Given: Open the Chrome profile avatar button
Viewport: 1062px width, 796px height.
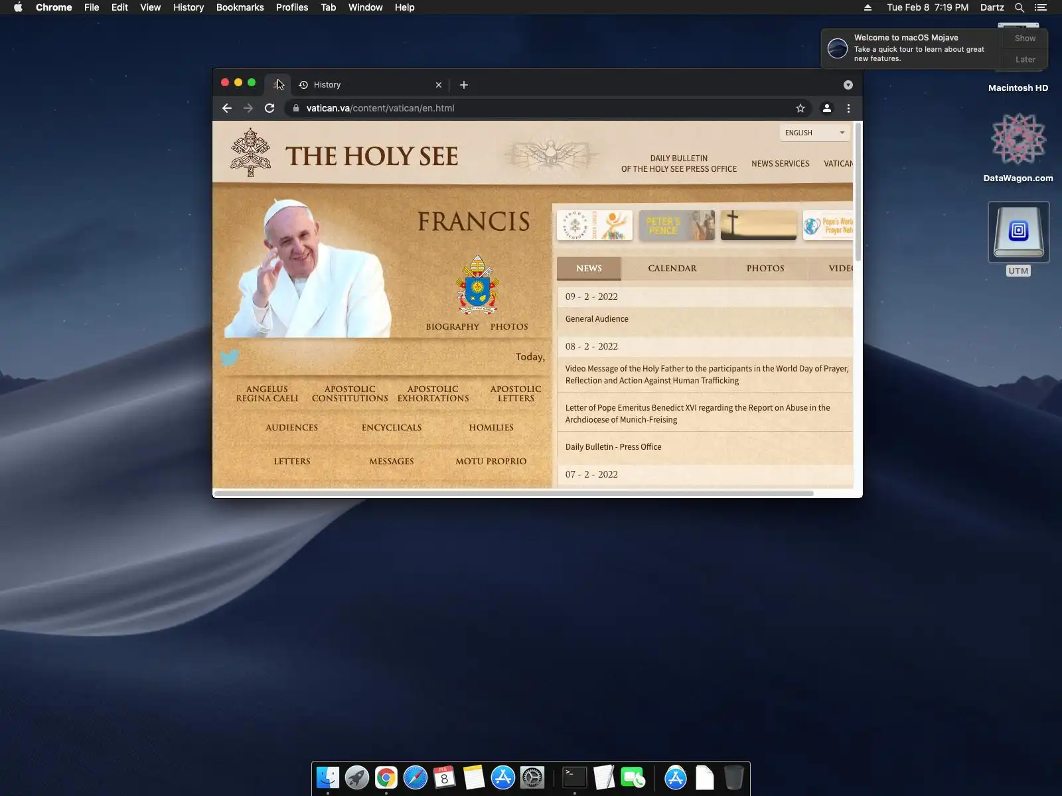Looking at the screenshot, I should coord(827,108).
